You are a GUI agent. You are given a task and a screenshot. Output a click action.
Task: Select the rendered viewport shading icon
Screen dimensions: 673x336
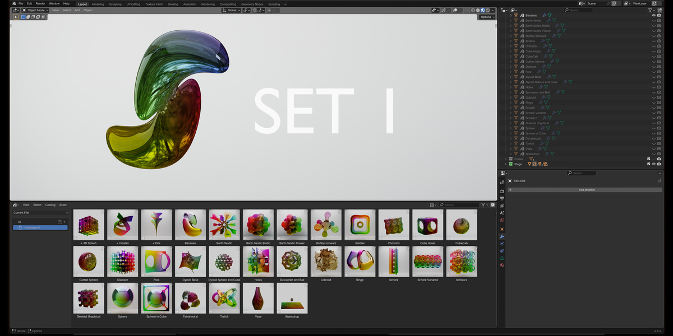488,10
